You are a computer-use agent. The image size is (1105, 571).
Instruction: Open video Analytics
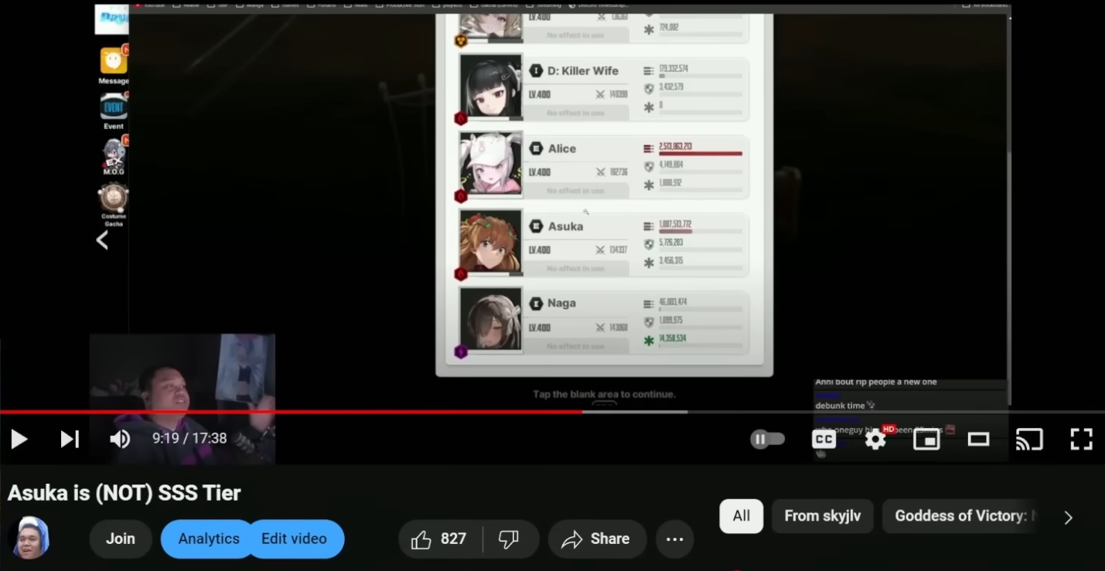click(209, 539)
